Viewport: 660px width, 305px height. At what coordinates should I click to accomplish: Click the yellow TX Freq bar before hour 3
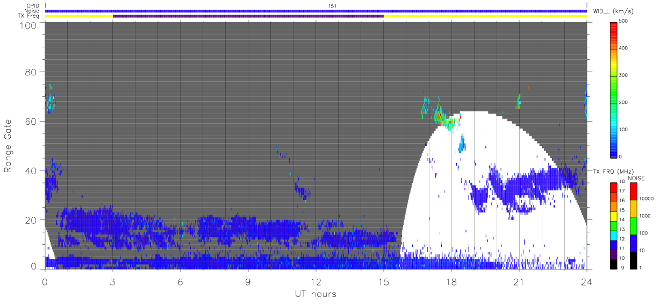(x=79, y=16)
